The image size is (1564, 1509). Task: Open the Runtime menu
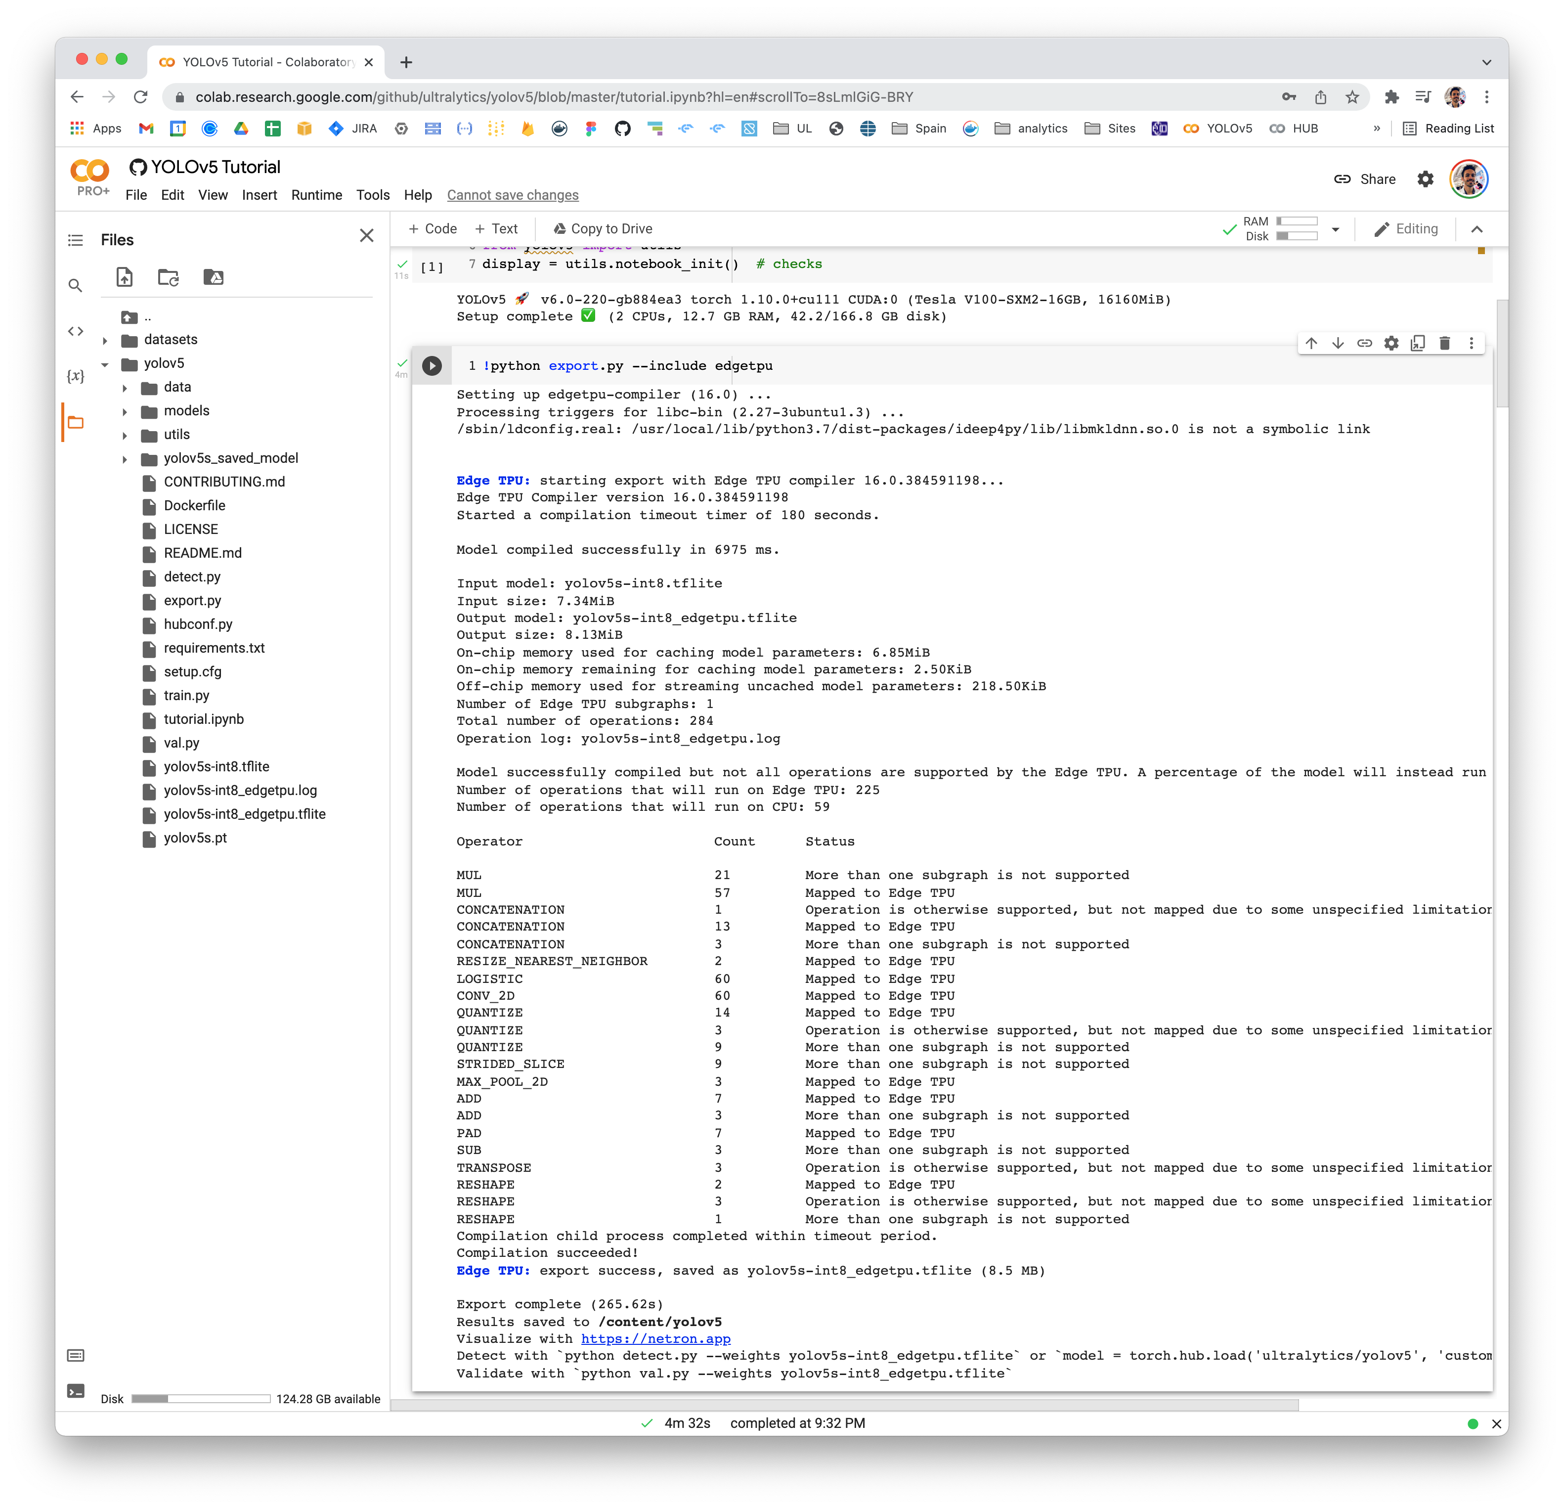[316, 195]
